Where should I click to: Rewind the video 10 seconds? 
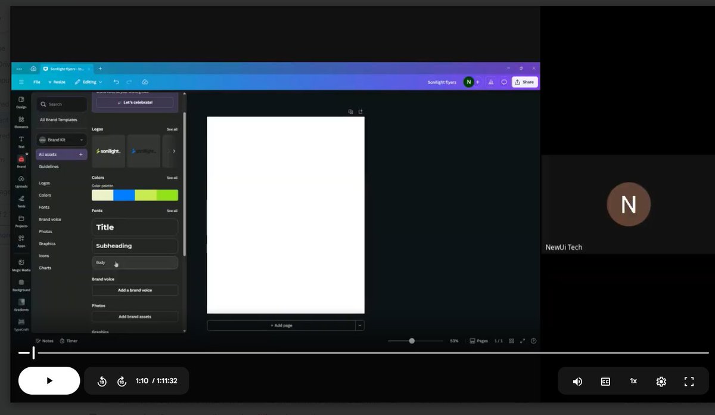(x=102, y=381)
